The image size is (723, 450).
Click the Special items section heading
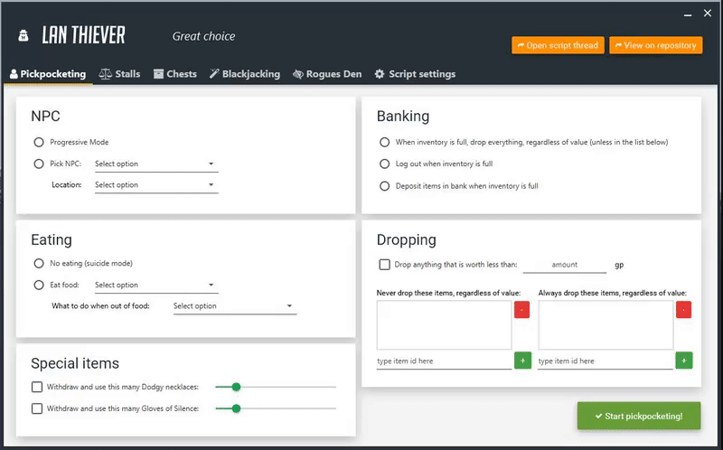coord(75,363)
